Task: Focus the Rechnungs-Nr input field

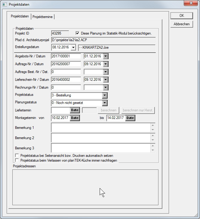Action: pos(66,87)
